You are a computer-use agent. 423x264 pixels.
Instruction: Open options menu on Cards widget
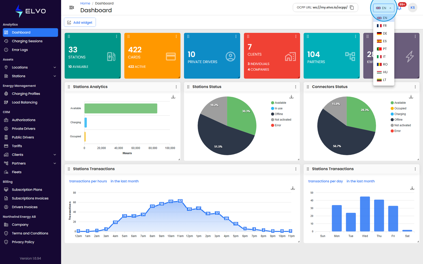tap(176, 36)
